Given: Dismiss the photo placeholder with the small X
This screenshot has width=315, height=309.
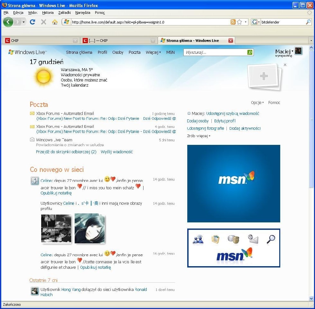Looking at the screenshot, I should (285, 65).
